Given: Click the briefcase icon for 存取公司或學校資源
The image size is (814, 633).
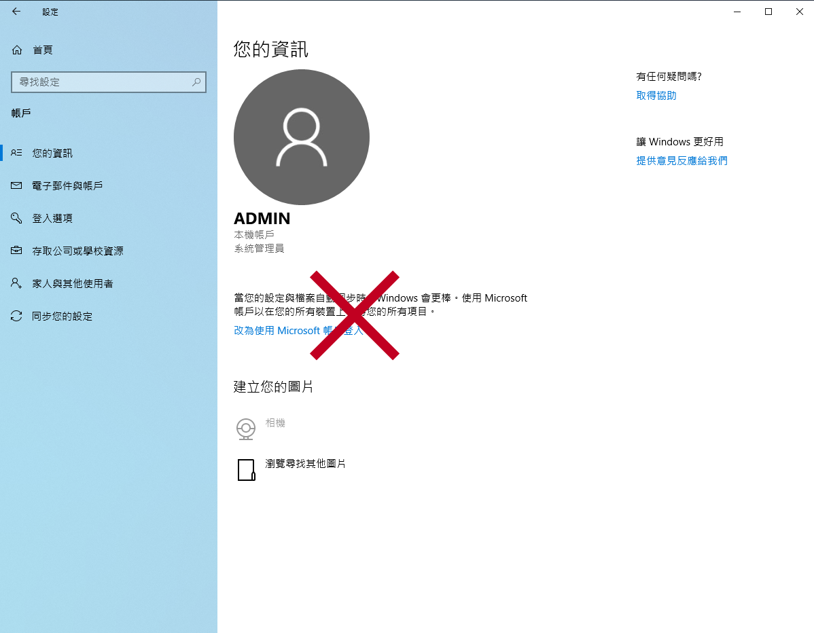Looking at the screenshot, I should (x=17, y=251).
